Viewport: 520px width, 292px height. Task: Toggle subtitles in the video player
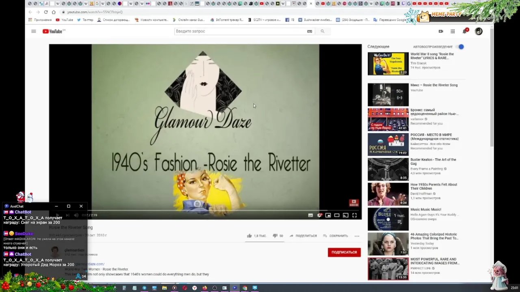(310, 215)
